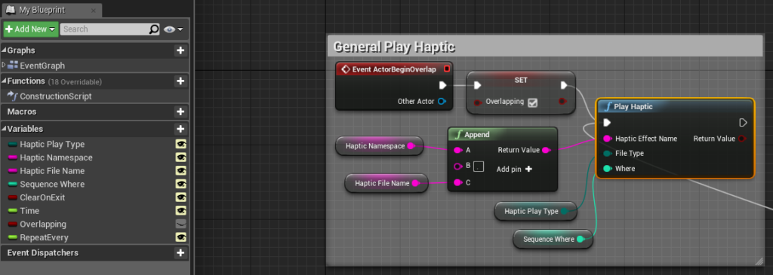Toggle visibility eye for Haptic Namespace
The height and width of the screenshot is (275, 773).
click(x=181, y=157)
